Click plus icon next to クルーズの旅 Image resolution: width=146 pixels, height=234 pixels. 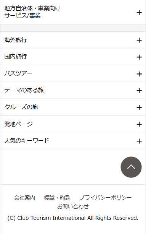(x=139, y=107)
